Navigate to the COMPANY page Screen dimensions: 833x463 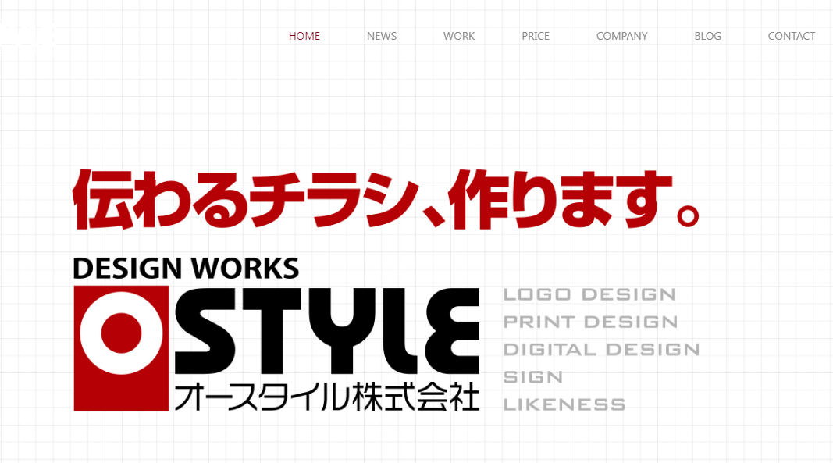[621, 36]
